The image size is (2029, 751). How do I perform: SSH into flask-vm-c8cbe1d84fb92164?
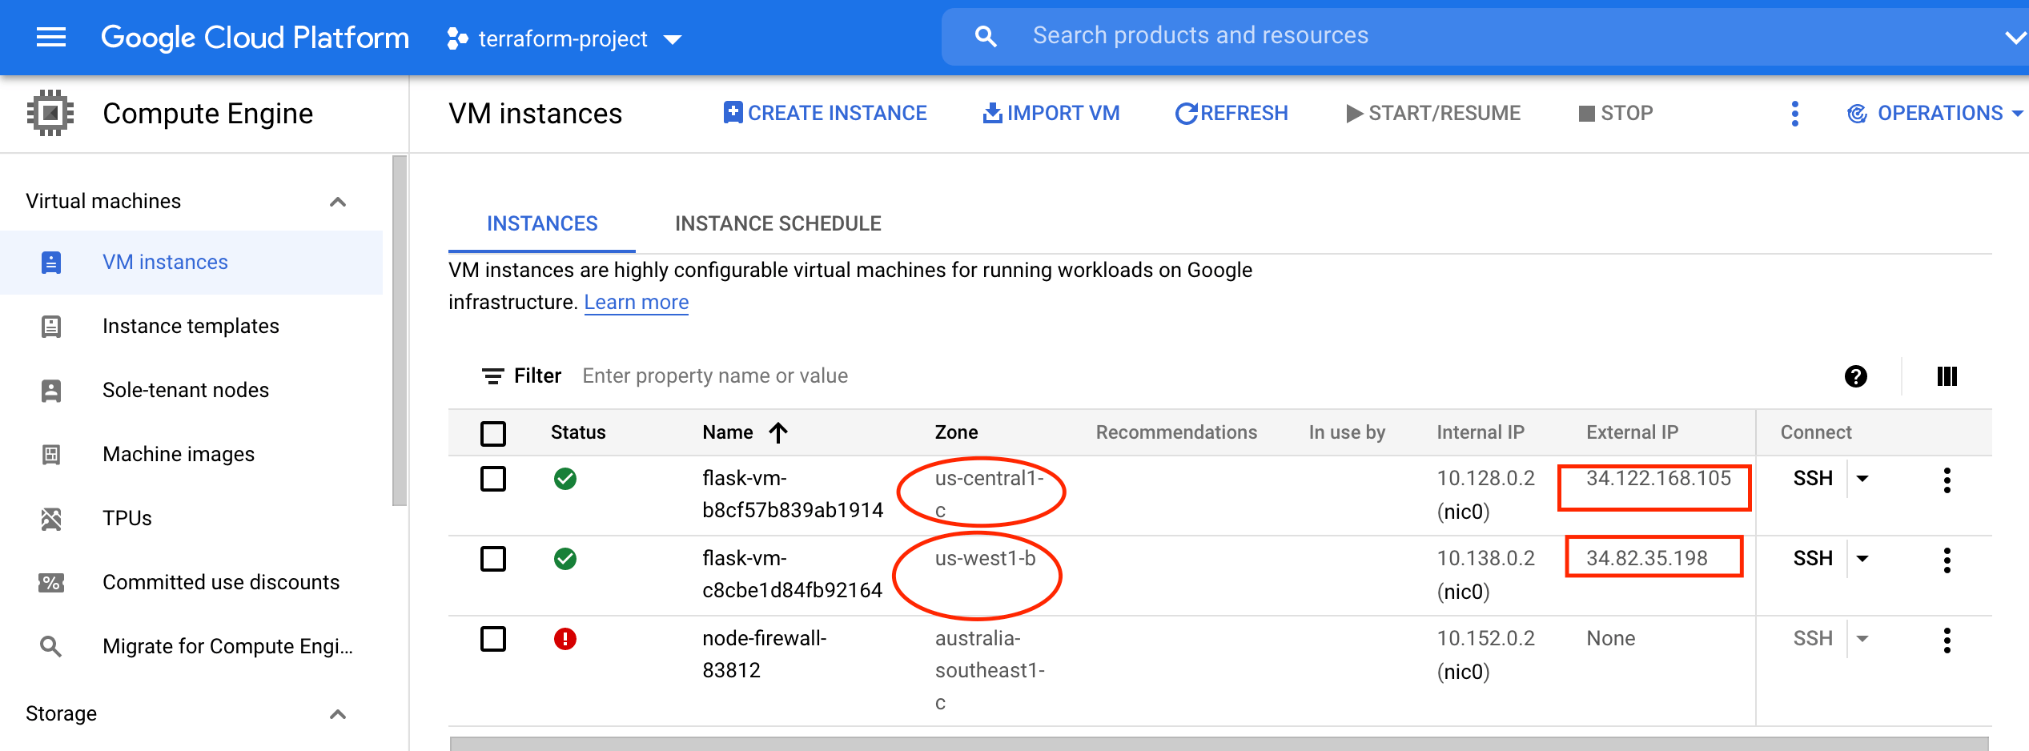coord(1813,559)
